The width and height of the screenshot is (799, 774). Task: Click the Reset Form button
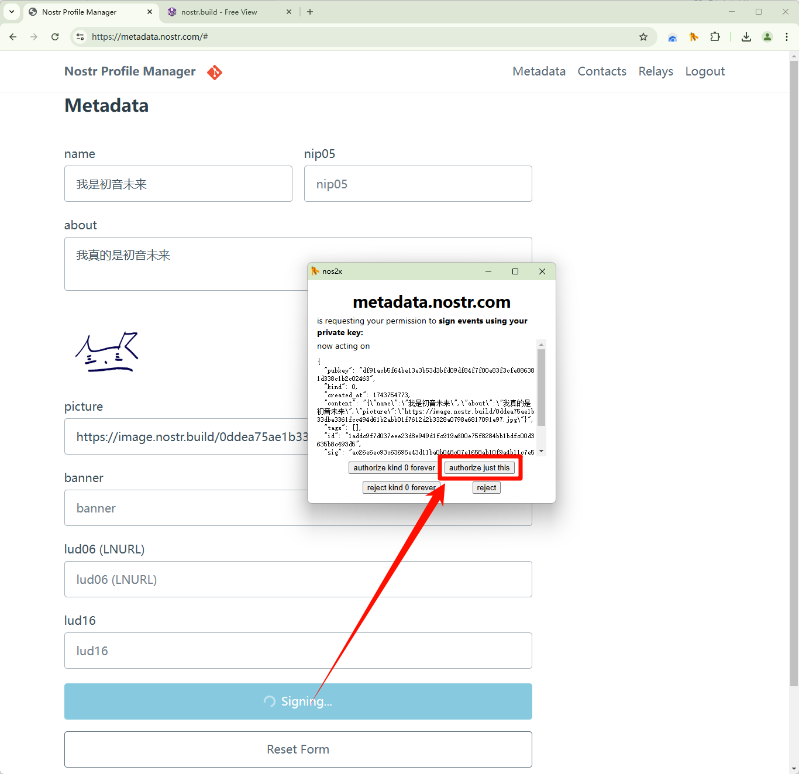pyautogui.click(x=298, y=749)
